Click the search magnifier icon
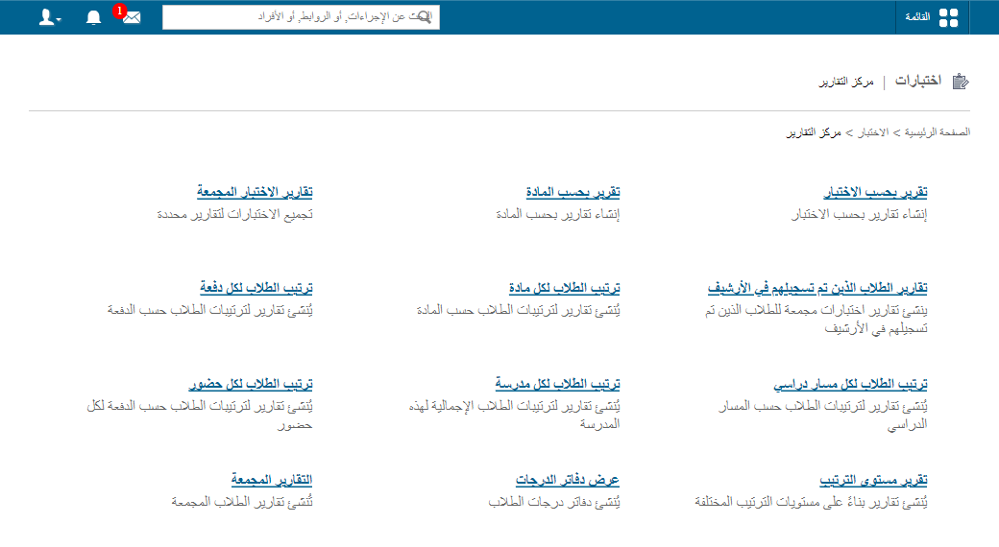 pos(423,17)
